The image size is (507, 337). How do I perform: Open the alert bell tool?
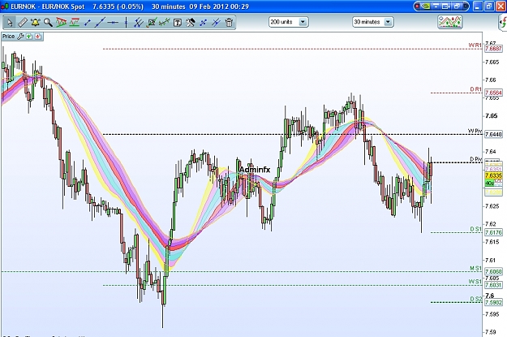(35, 23)
